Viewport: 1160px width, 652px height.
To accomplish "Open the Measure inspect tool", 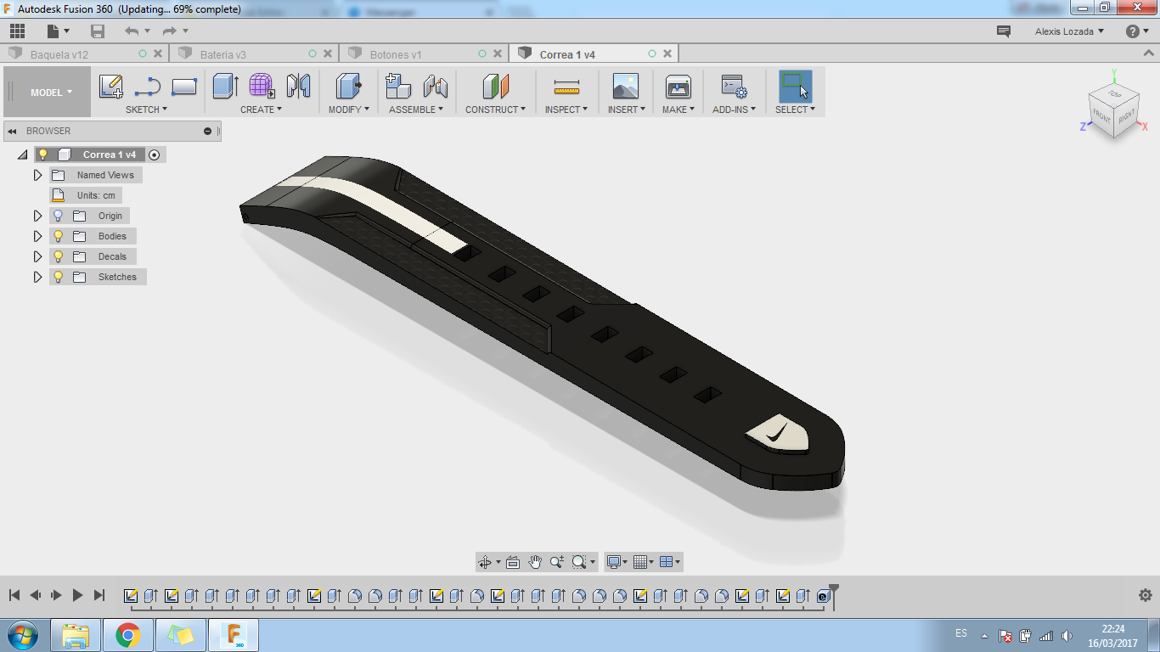I will click(x=566, y=87).
